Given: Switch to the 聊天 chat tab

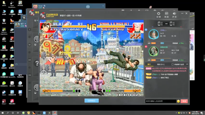Looking at the screenshot, I should pyautogui.click(x=149, y=64).
